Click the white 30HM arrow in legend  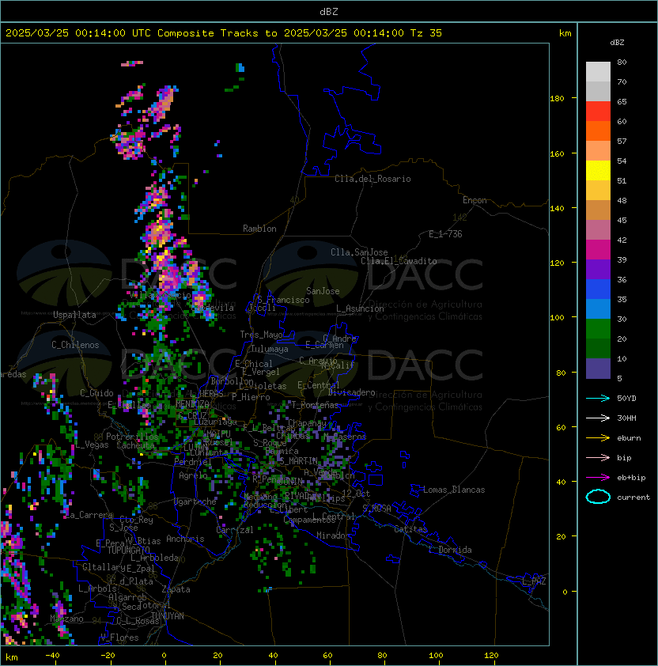pyautogui.click(x=598, y=418)
